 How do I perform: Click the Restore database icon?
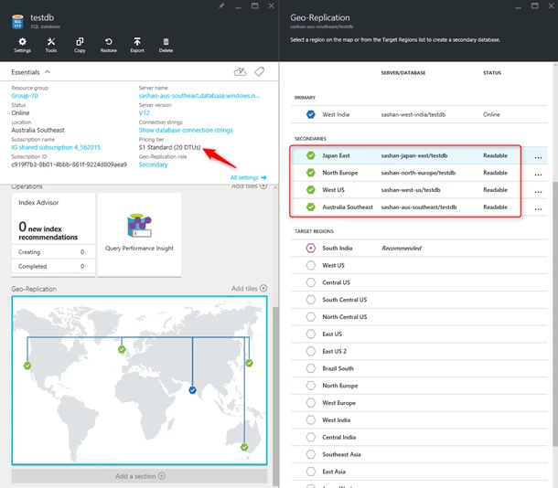point(109,45)
